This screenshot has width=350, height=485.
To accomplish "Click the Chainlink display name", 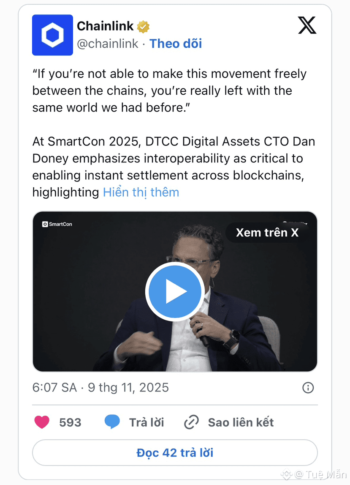I will click(105, 26).
